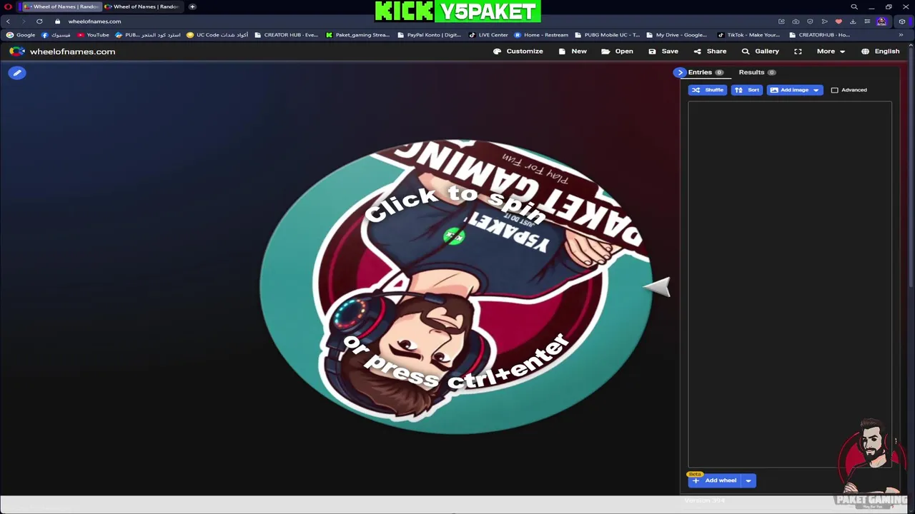The width and height of the screenshot is (915, 514).
Task: Shuffle the entries
Action: [707, 90]
